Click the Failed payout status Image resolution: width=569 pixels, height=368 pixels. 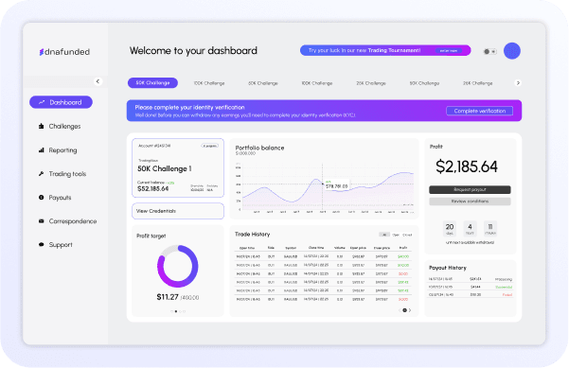[507, 295]
